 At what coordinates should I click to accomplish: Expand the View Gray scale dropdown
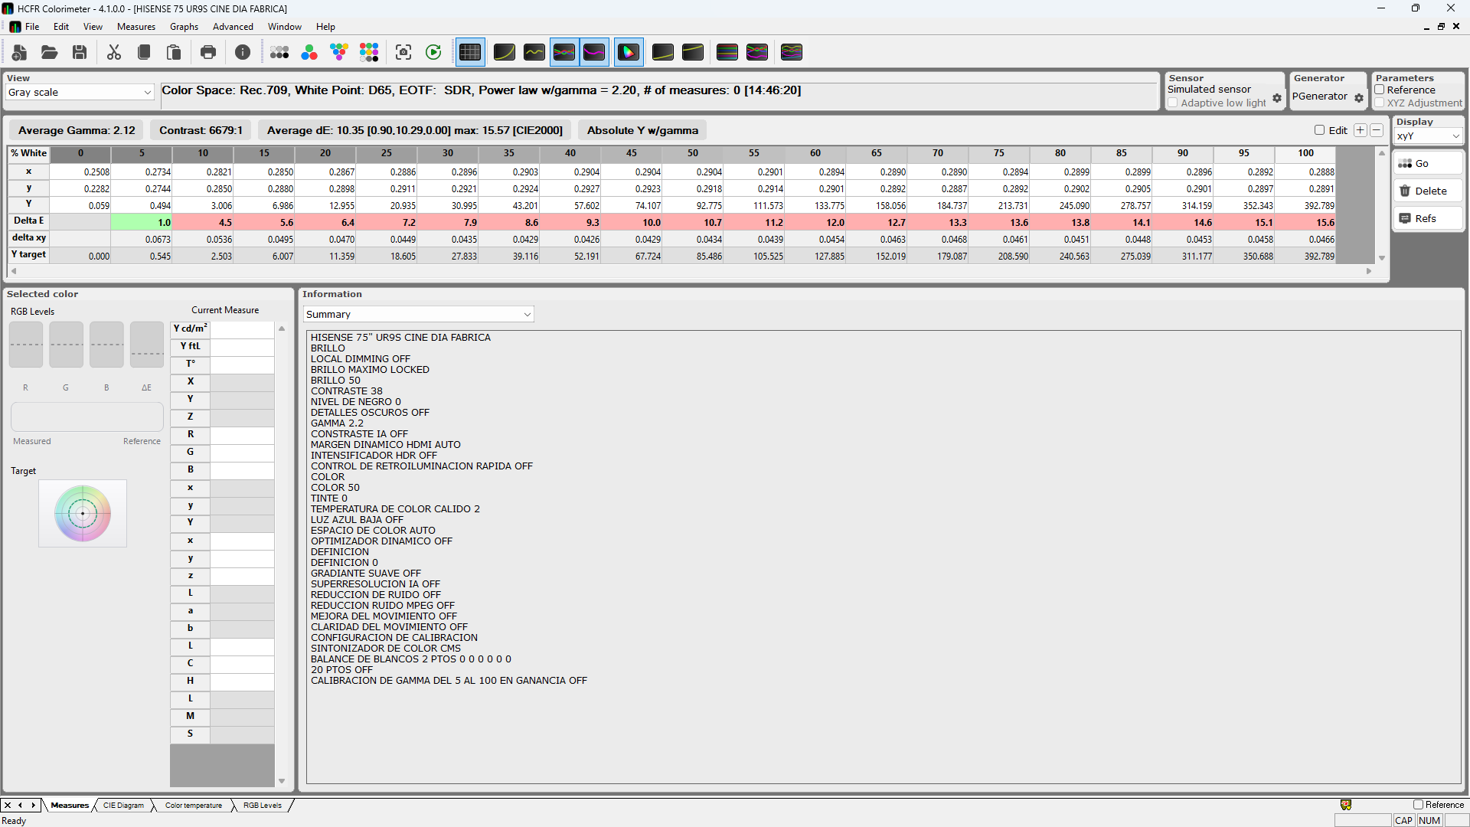pyautogui.click(x=80, y=92)
